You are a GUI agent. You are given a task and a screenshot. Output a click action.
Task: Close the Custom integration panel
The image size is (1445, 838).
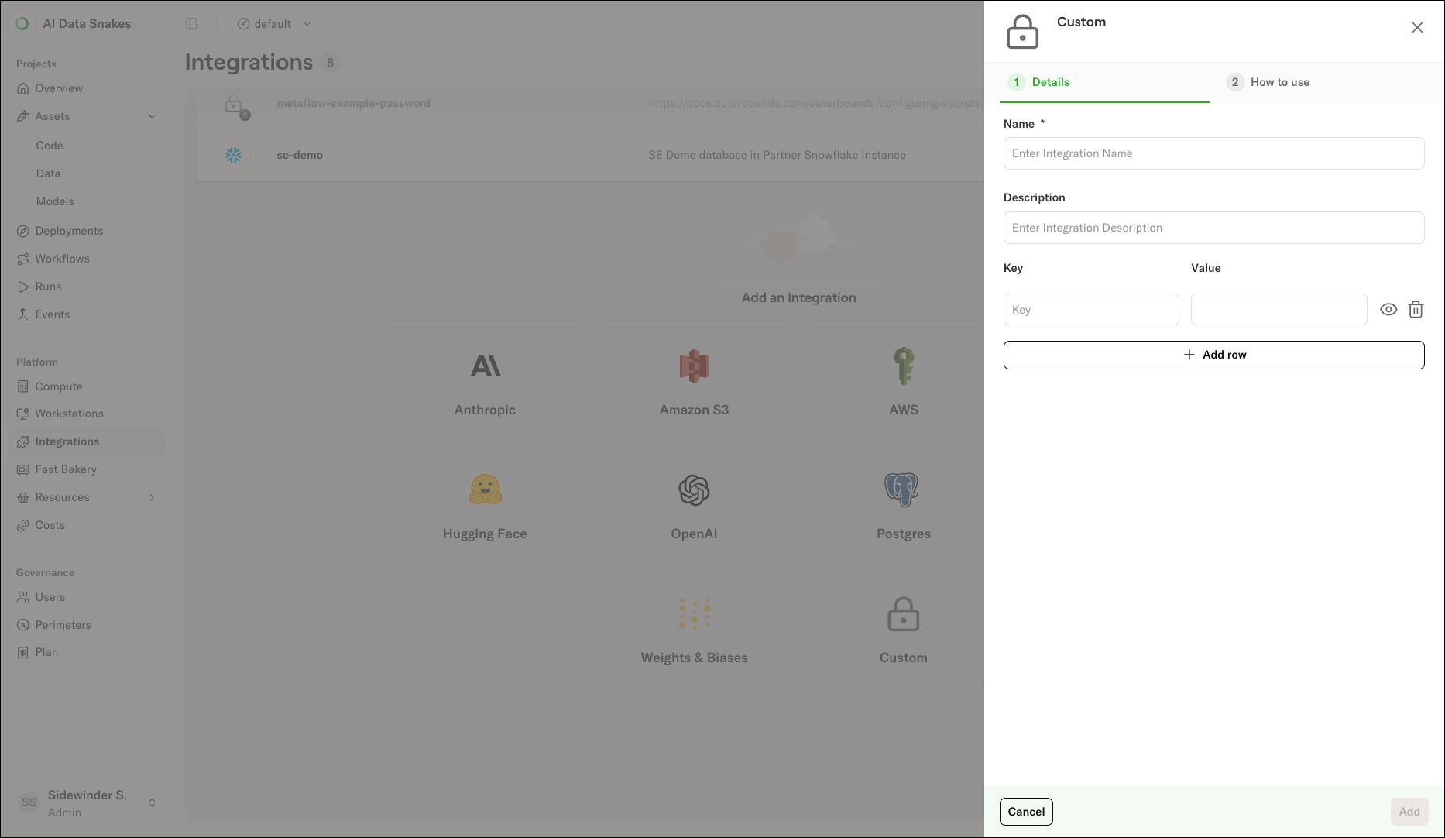(x=1417, y=28)
